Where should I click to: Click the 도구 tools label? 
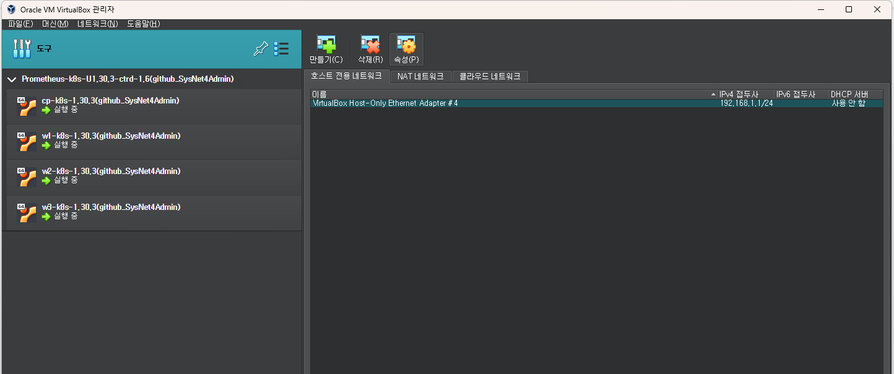pos(44,49)
